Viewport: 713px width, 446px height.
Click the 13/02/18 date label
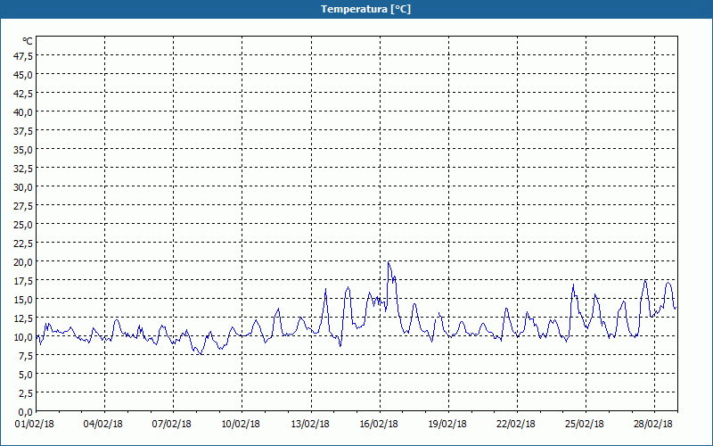pos(310,425)
